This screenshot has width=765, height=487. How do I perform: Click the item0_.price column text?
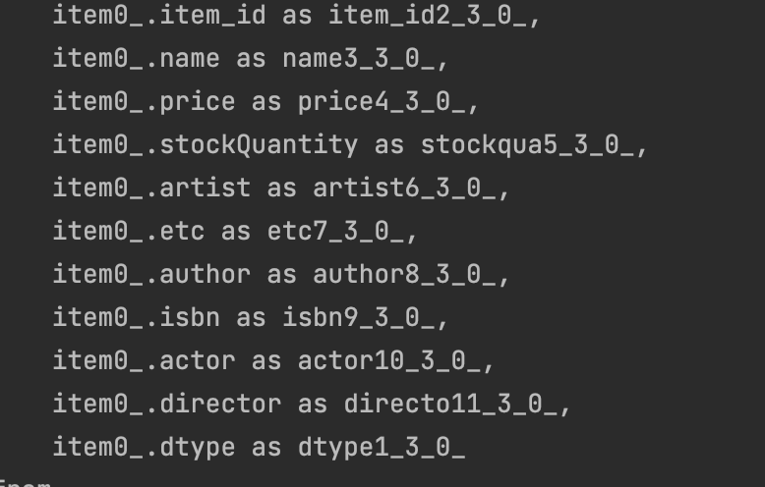click(x=145, y=101)
